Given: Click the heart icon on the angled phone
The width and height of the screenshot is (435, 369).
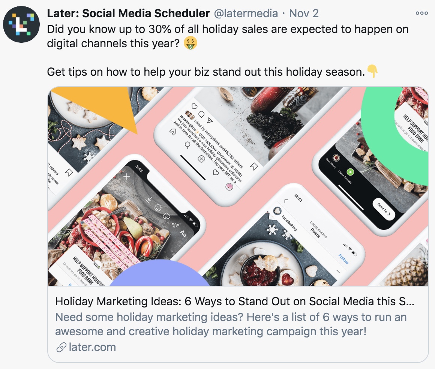Looking at the screenshot, I should [x=195, y=106].
